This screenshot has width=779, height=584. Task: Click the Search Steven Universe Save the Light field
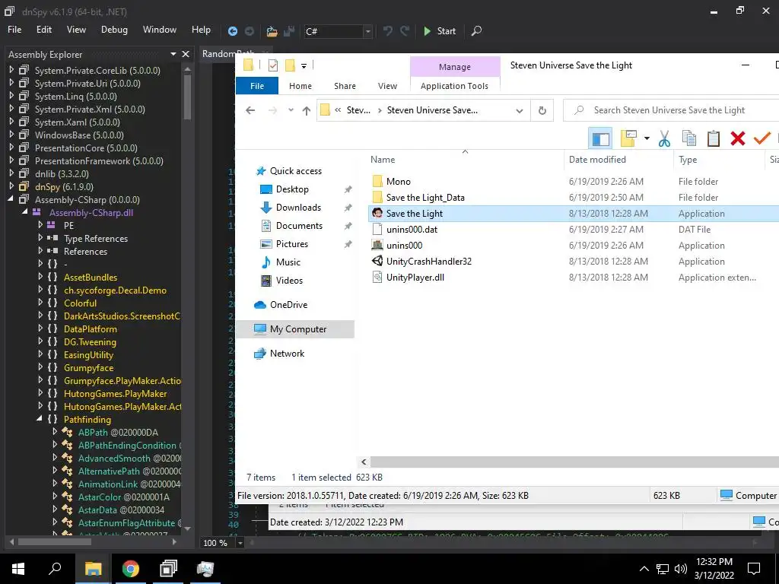point(671,110)
